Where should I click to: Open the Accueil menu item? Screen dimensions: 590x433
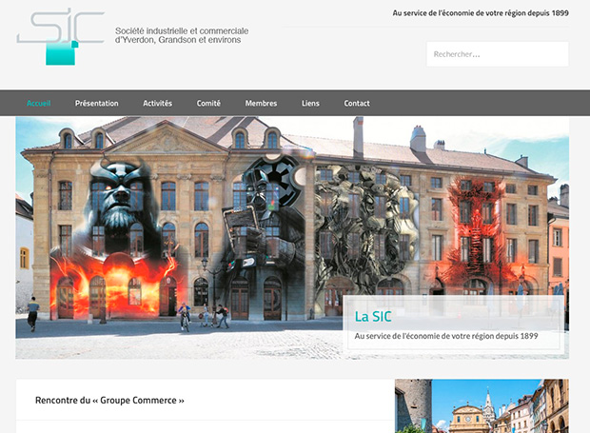click(x=39, y=103)
